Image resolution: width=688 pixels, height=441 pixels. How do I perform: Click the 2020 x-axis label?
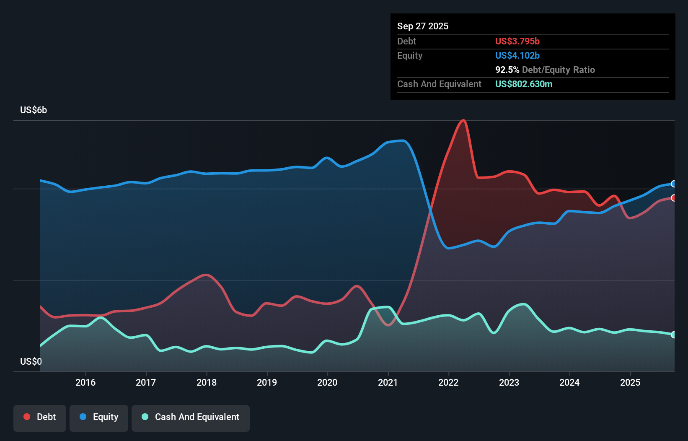[327, 382]
